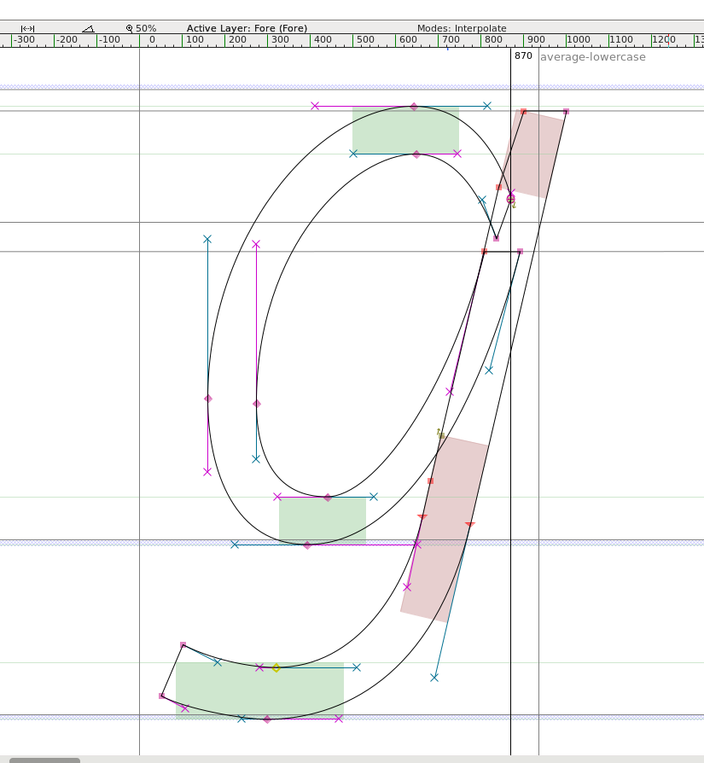This screenshot has height=763, width=704.
Task: Select the curve point at top of bowl
Action: [x=414, y=107]
